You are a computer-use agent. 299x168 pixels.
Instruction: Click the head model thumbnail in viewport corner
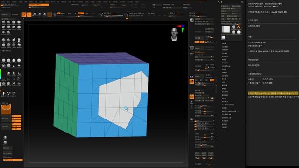pyautogui.click(x=174, y=35)
